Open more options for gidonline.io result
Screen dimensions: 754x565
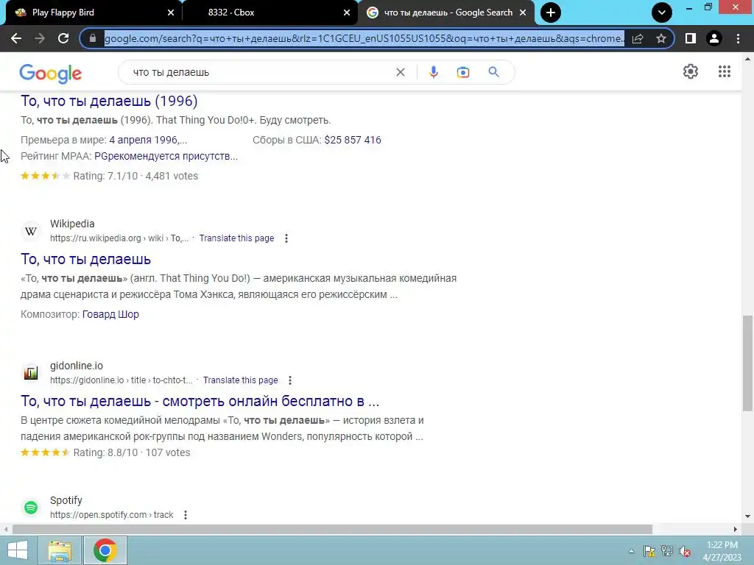tap(290, 380)
